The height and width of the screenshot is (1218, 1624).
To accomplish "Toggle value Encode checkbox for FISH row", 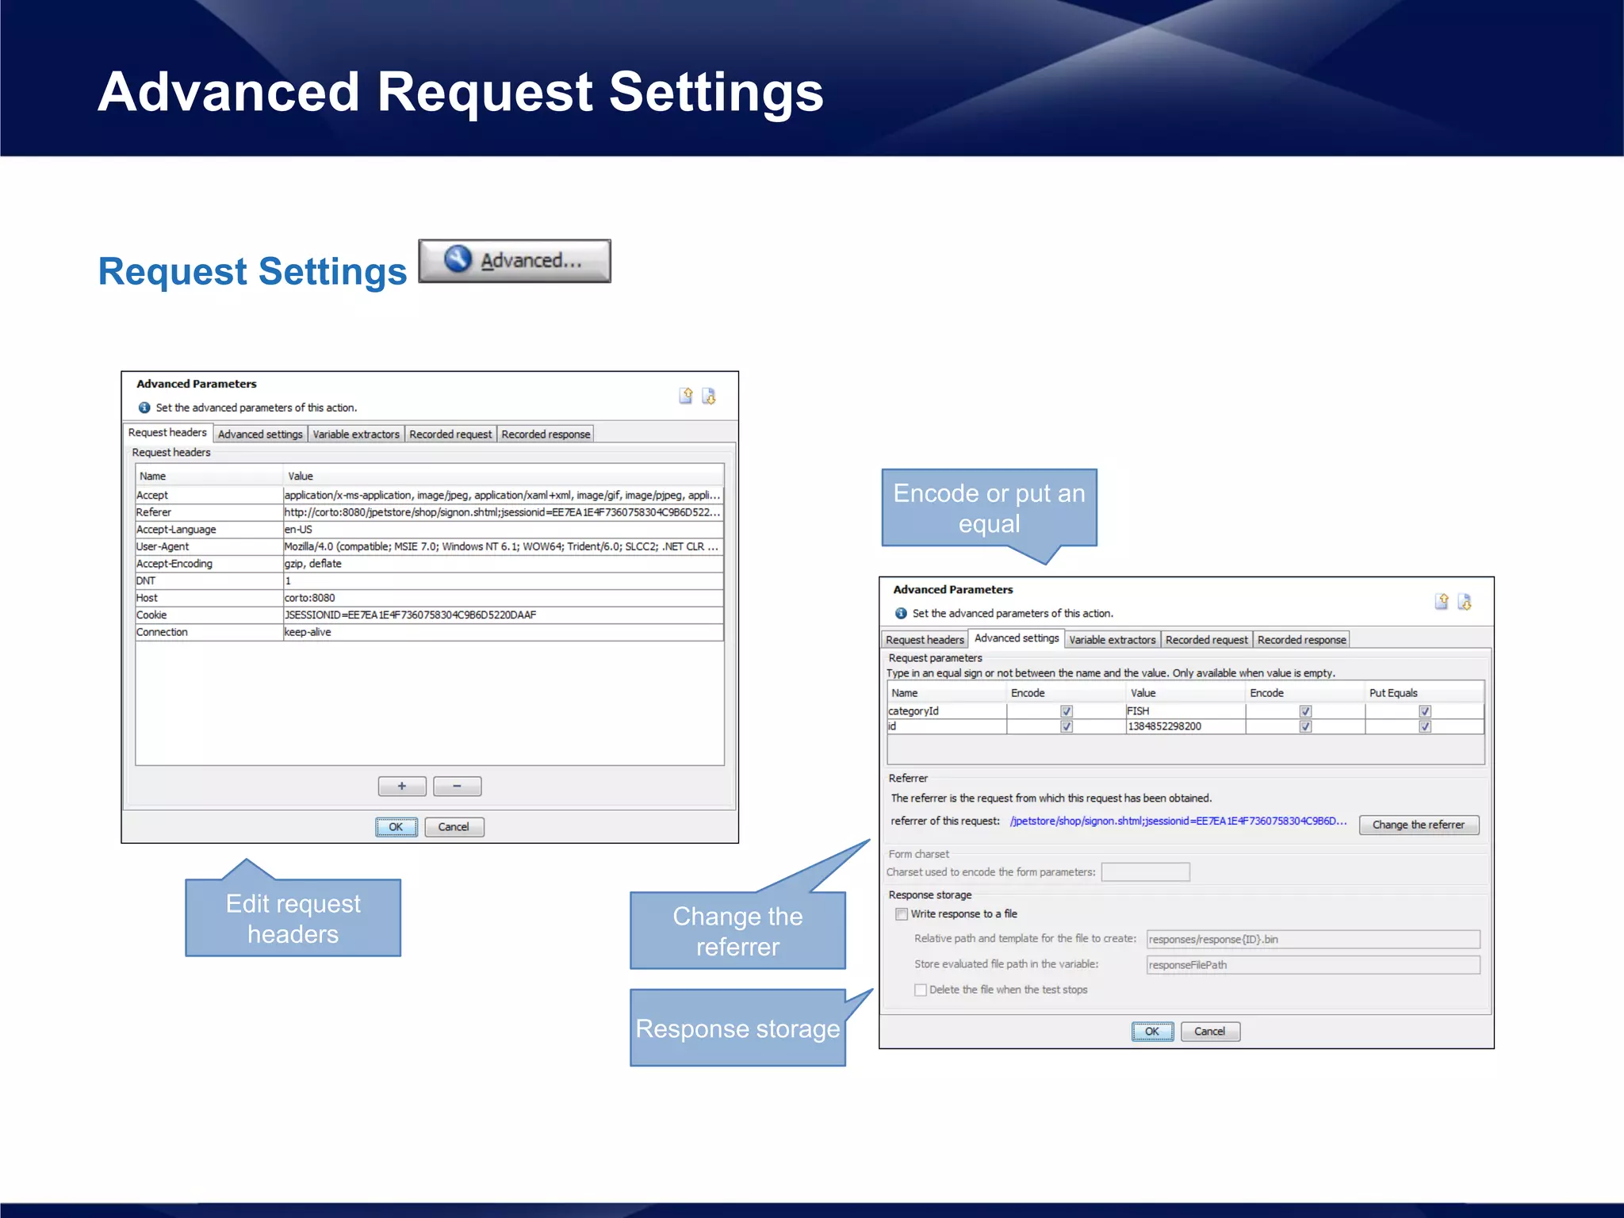I will click(x=1305, y=711).
